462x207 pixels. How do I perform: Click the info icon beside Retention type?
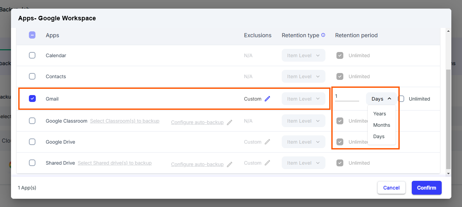point(323,35)
